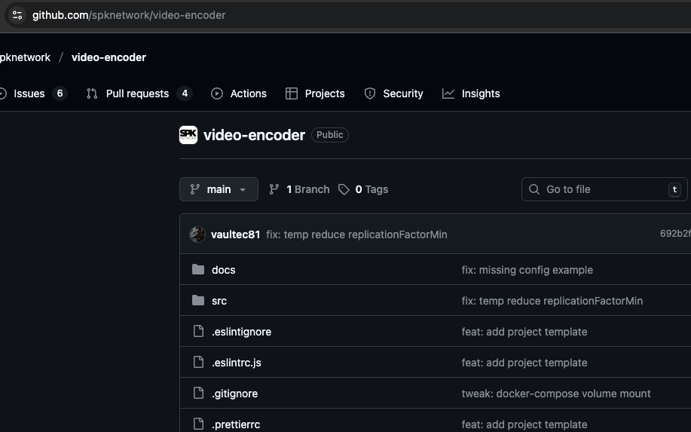
Task: Open the Security tab
Action: coord(402,93)
